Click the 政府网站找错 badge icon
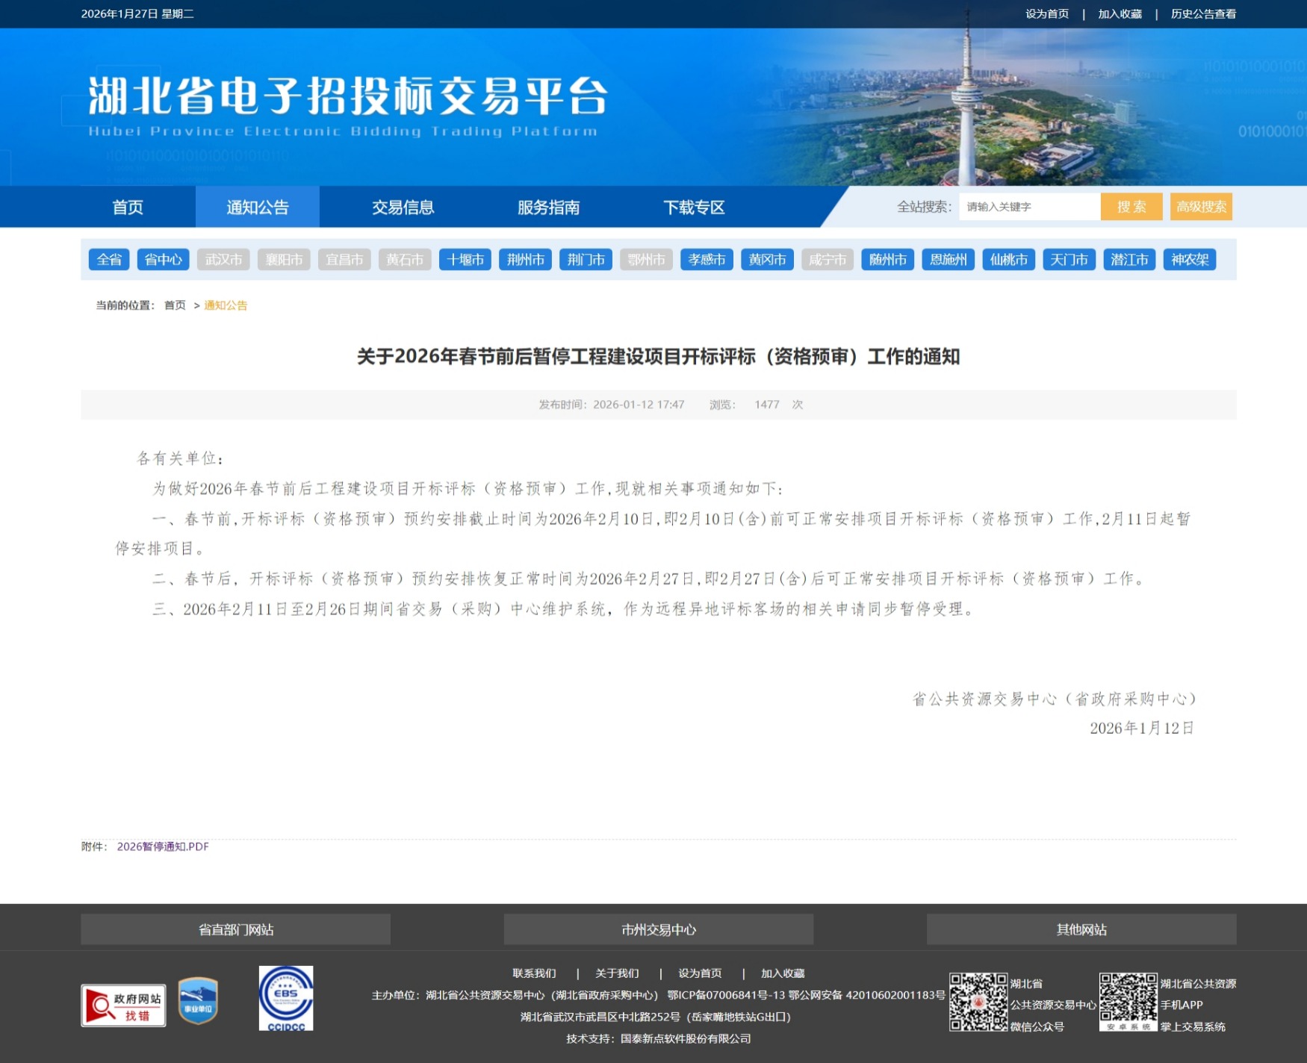This screenshot has width=1307, height=1063. click(123, 1005)
